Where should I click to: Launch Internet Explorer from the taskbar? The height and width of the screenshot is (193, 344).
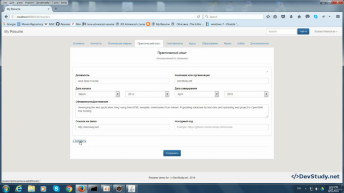19,189
